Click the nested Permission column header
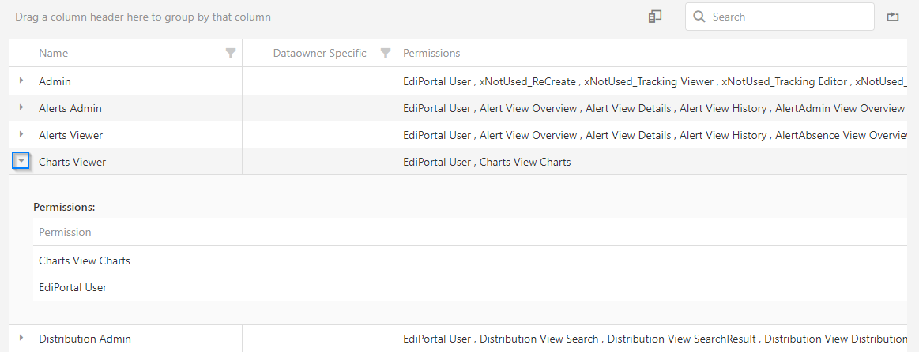 click(x=65, y=232)
